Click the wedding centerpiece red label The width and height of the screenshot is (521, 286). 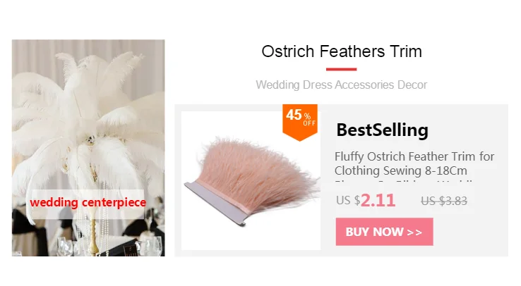point(88,202)
